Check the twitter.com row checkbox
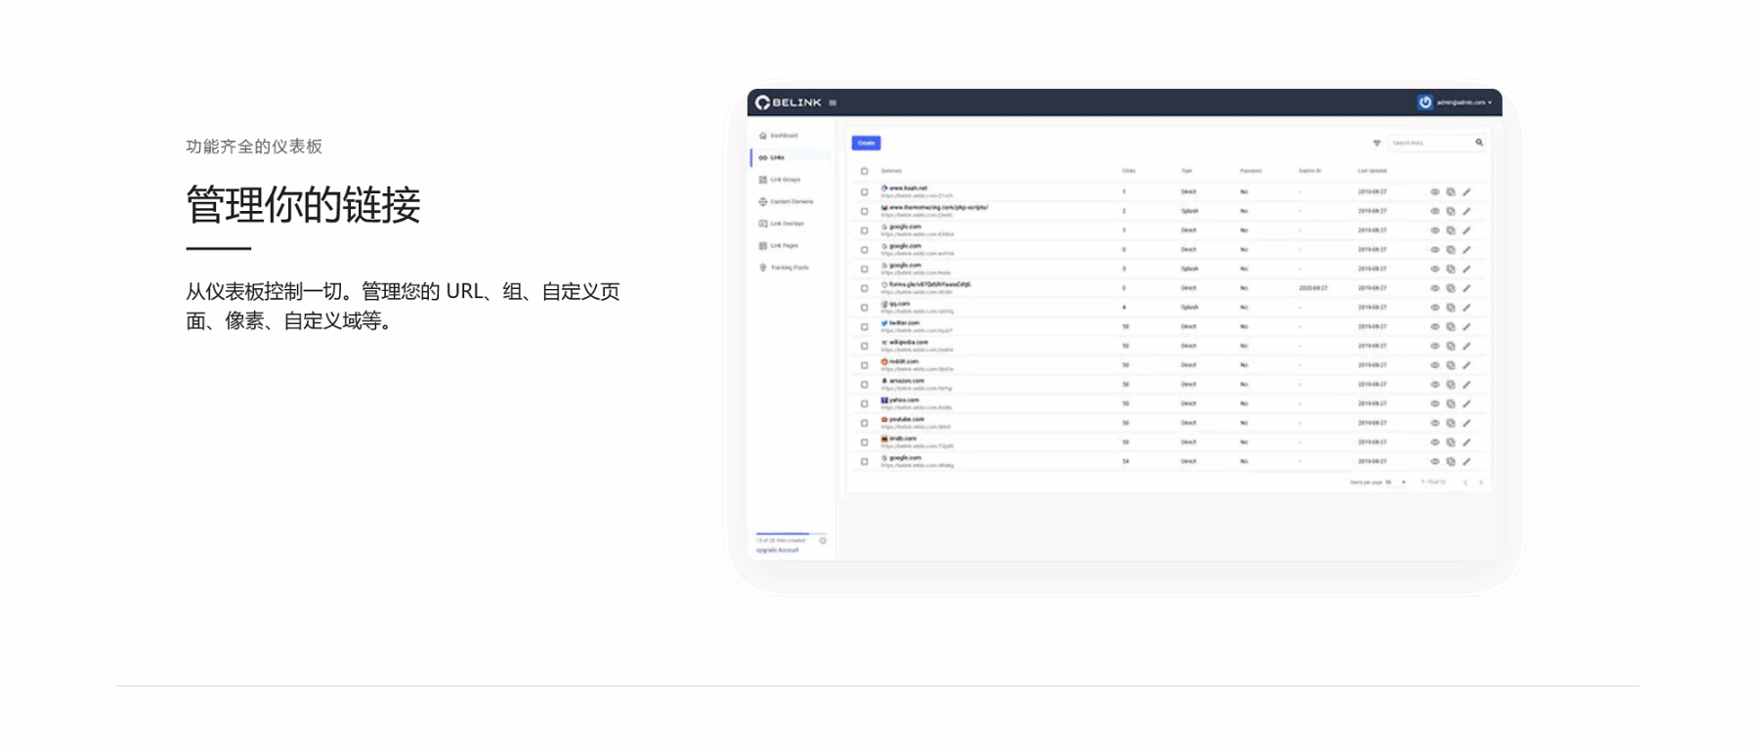1756x753 pixels. coord(864,327)
